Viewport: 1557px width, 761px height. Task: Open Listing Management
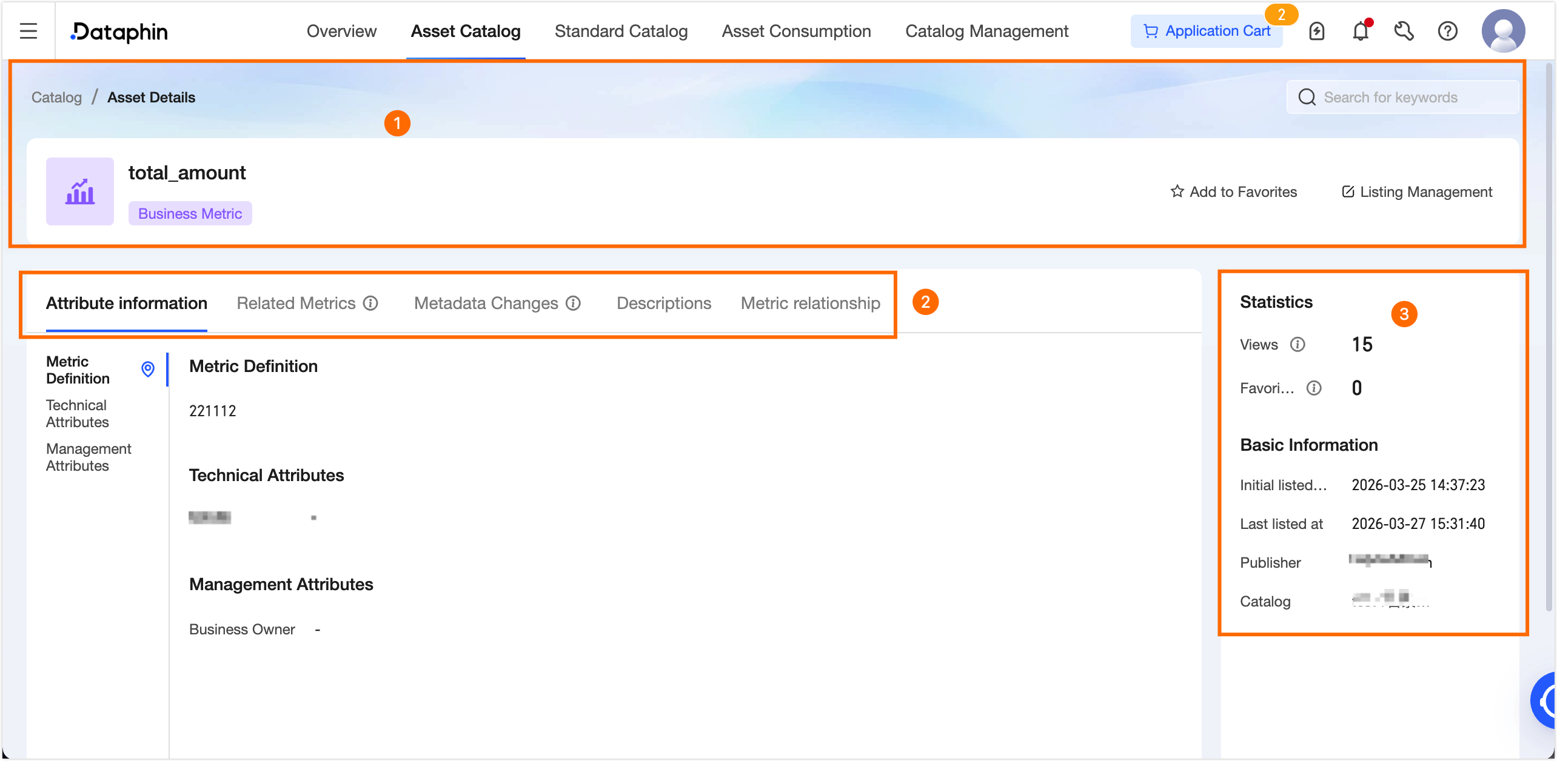1416,192
